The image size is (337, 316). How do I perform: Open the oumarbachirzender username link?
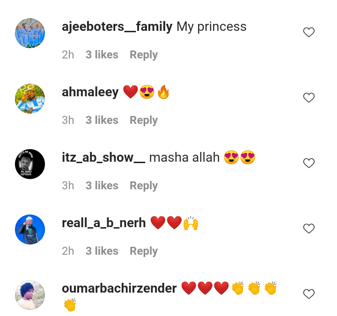(x=119, y=288)
